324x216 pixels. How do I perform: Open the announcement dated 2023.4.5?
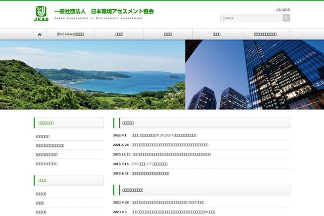[173, 212]
